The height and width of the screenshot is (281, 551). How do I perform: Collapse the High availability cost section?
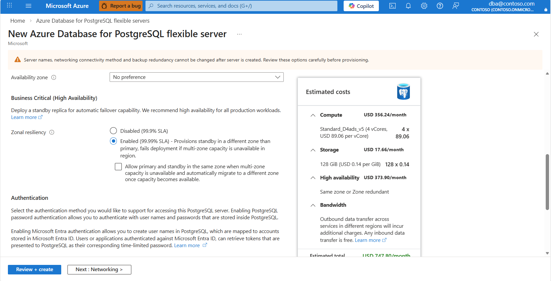pos(313,178)
